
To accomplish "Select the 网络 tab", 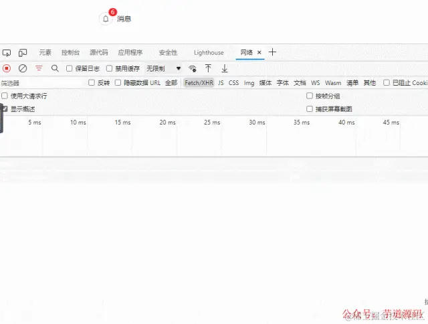I will 246,52.
